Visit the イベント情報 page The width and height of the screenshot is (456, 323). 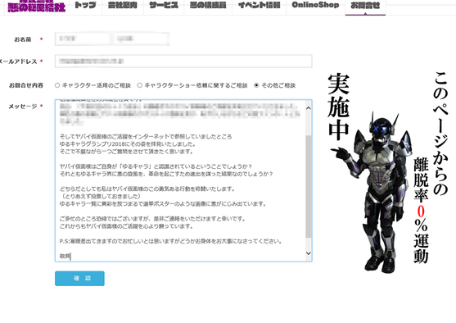pos(260,5)
